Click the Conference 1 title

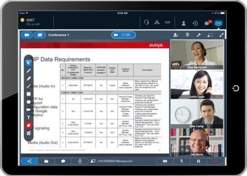[x=59, y=35]
